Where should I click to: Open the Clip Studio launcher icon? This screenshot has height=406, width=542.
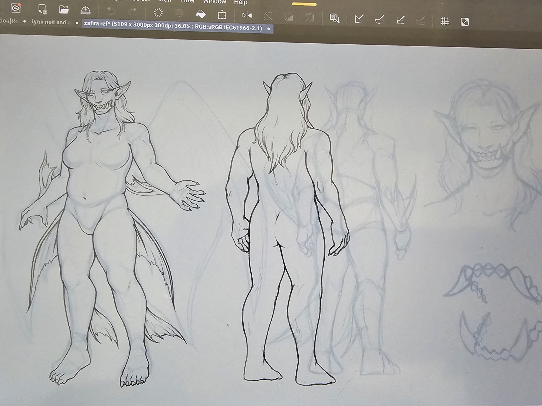[x=16, y=8]
